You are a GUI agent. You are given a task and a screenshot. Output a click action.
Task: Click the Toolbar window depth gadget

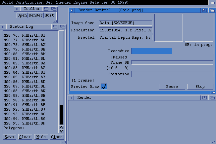click(x=54, y=9)
